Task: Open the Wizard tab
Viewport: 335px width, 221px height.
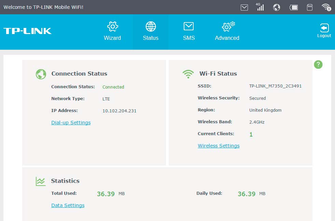Action: coord(112,31)
